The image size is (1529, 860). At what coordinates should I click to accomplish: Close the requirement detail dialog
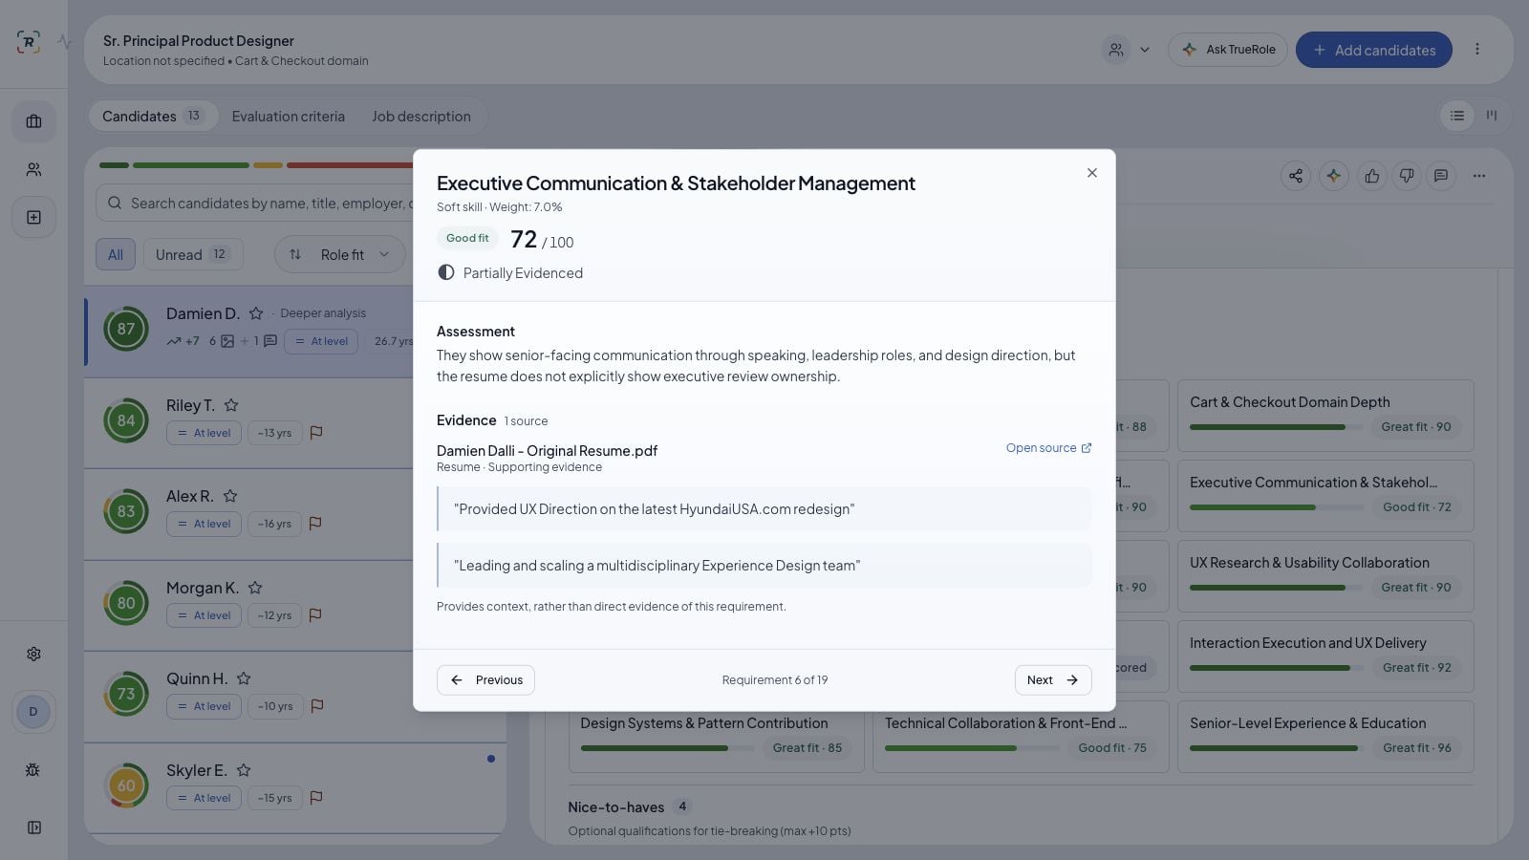click(x=1091, y=173)
